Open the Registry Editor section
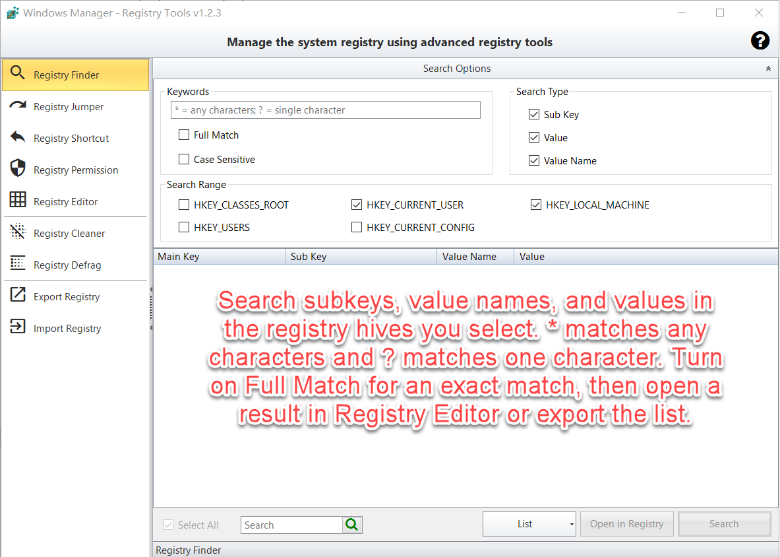The height and width of the screenshot is (557, 780). [x=76, y=201]
